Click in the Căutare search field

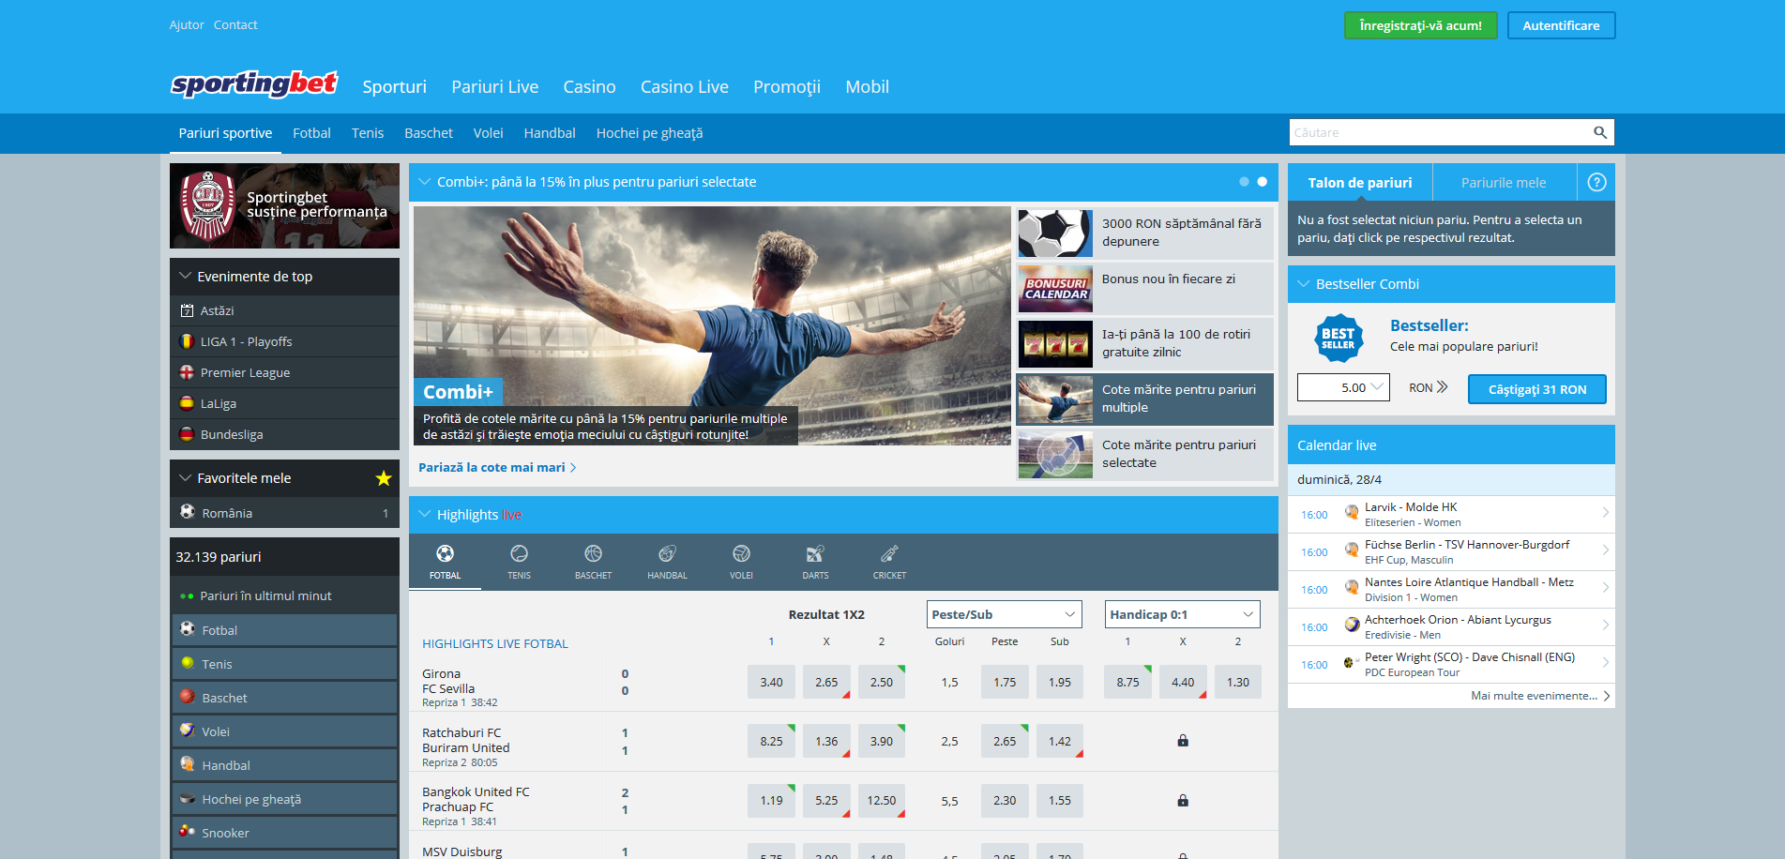[1438, 132]
